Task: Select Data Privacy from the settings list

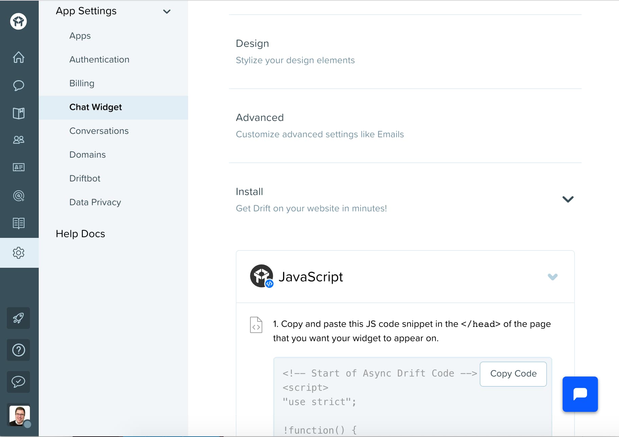Action: click(95, 202)
